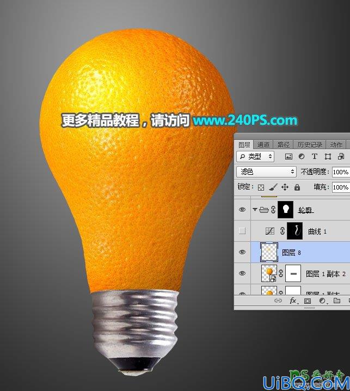Image resolution: width=350 pixels, height=391 pixels.
Task: Click the link layers icon
Action: point(278,301)
